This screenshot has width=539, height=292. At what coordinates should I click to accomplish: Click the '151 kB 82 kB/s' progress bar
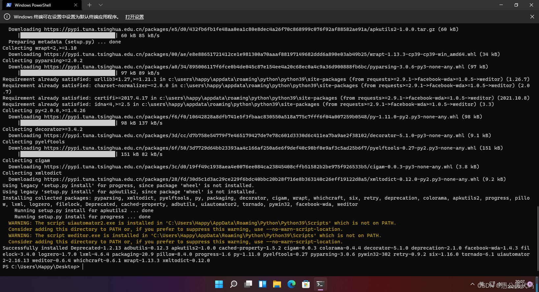click(x=67, y=154)
